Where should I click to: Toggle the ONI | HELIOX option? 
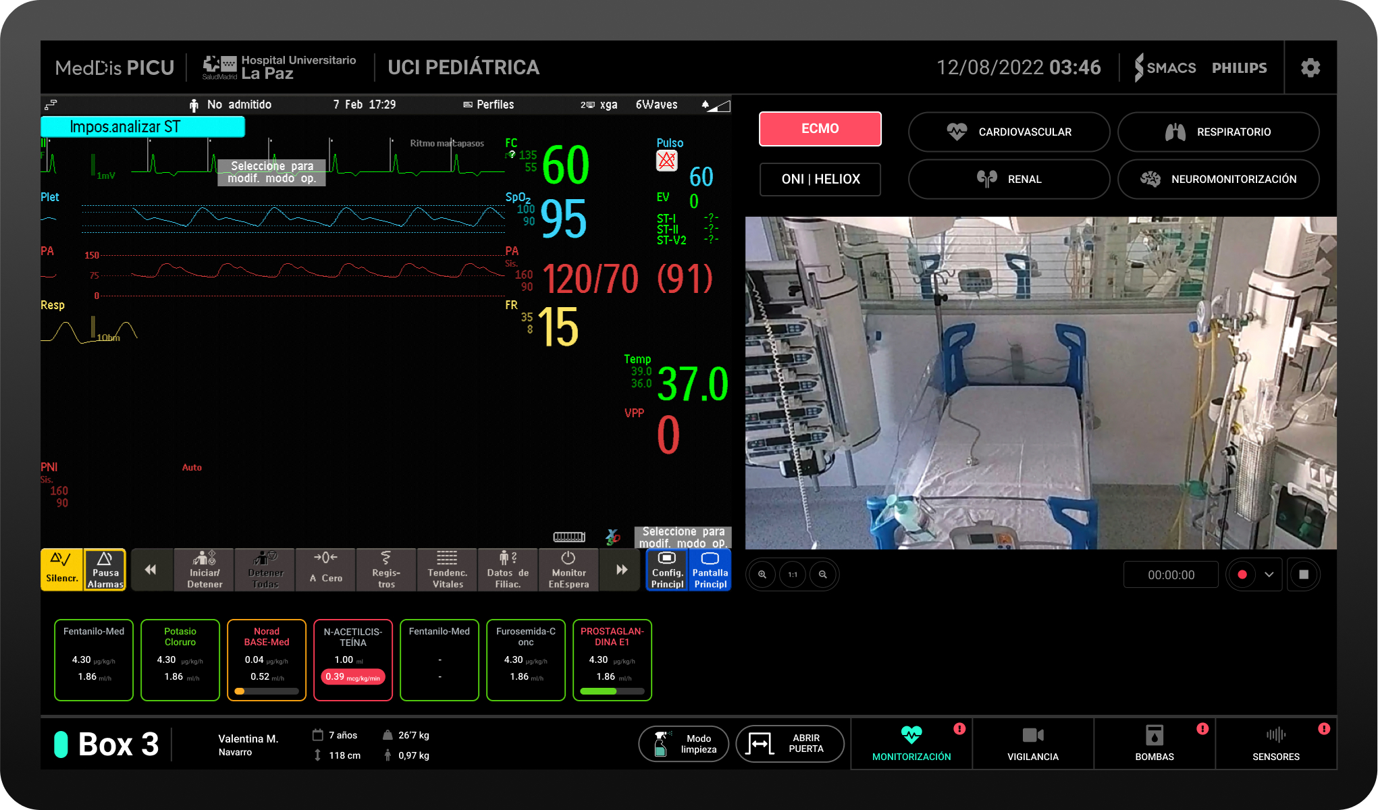click(x=820, y=179)
